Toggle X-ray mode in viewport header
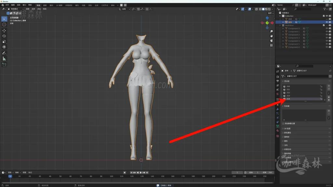The height and width of the screenshot is (187, 333). 256,9
